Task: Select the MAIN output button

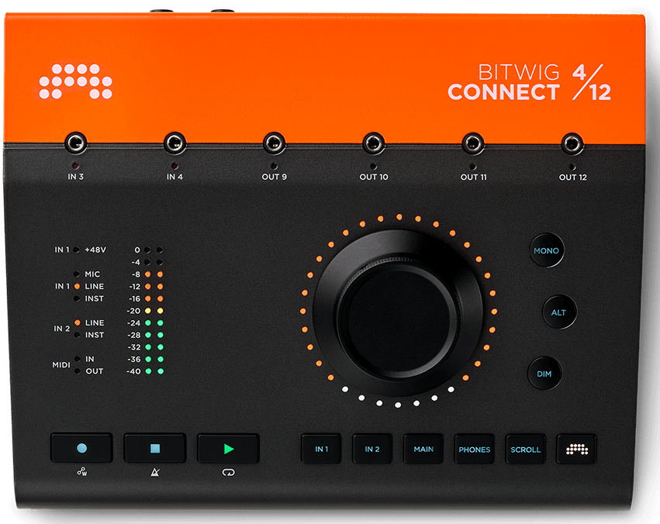Action: pos(423,449)
